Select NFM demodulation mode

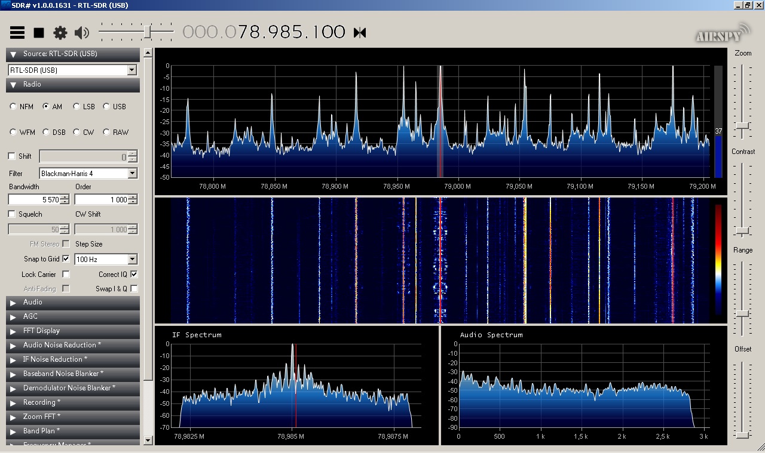tap(14, 107)
